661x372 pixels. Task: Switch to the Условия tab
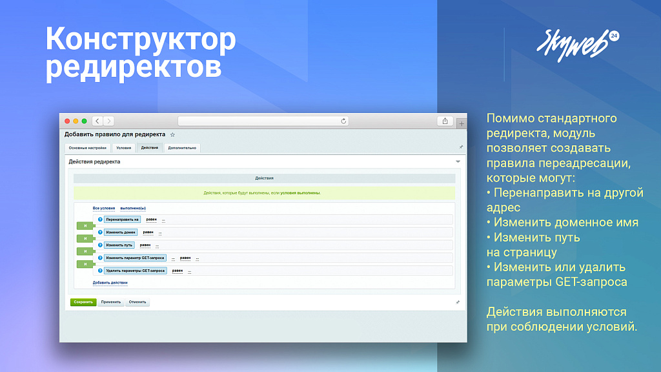(x=124, y=147)
